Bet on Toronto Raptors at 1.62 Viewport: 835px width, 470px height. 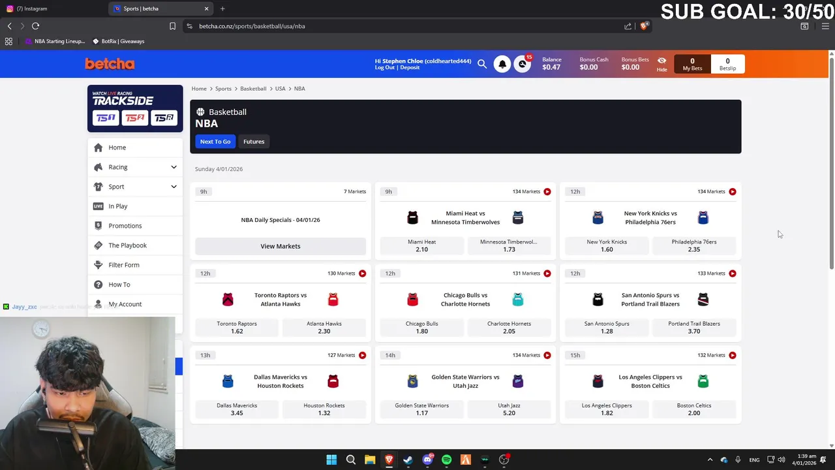[237, 327]
